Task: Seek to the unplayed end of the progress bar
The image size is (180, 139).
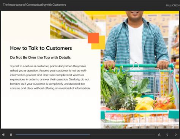Action: [122, 134]
